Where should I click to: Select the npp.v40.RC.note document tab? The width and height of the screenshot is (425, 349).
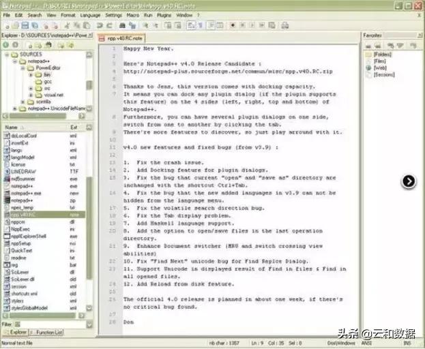click(x=121, y=38)
